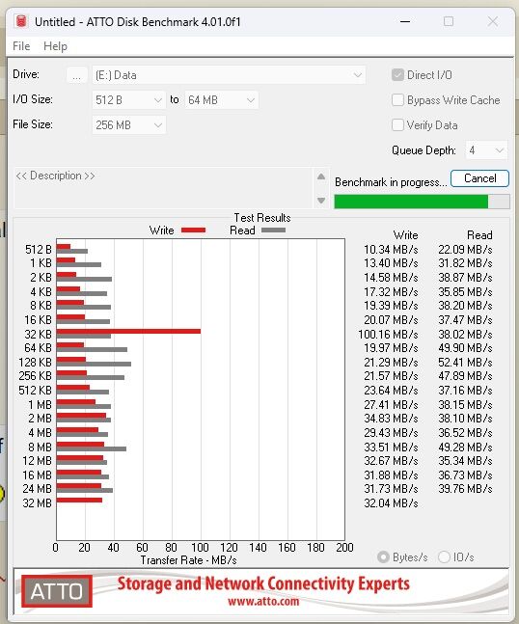Image resolution: width=519 pixels, height=624 pixels.
Task: Click the 8 MB row label
Action: click(40, 448)
